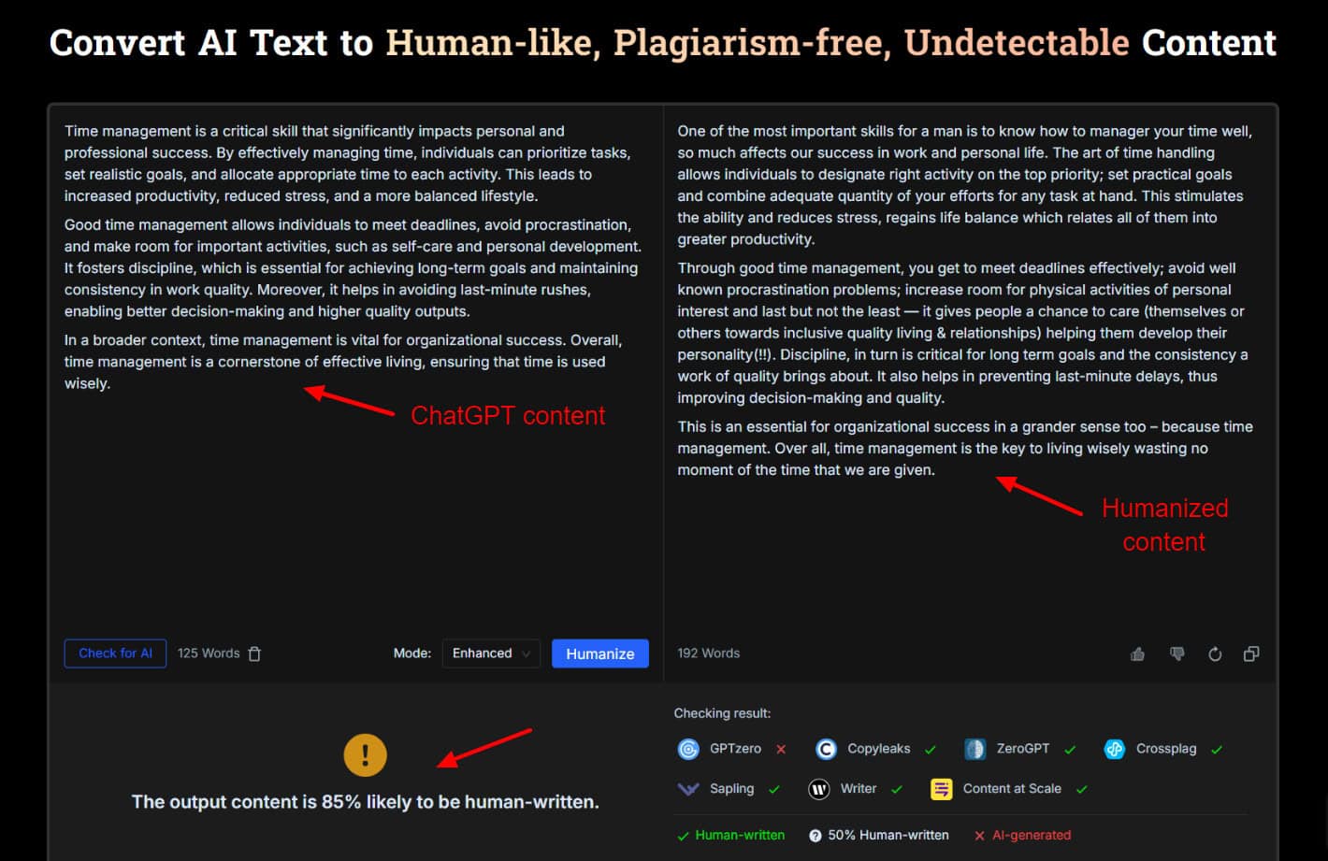Click the blue Humanize button

tap(600, 653)
